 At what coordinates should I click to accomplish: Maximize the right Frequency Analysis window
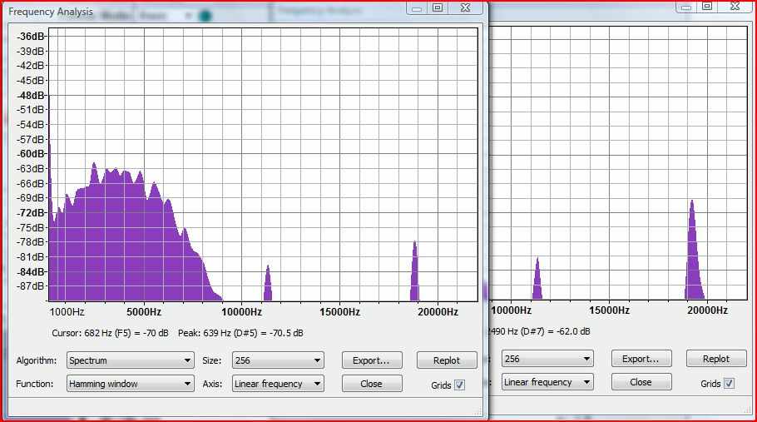pos(707,7)
